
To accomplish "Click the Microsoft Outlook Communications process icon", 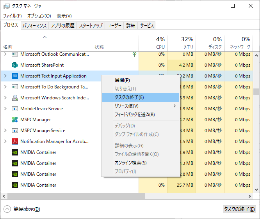I will click(x=15, y=54).
